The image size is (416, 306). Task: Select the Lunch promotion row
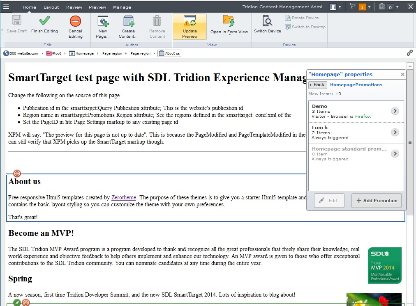tap(356, 132)
